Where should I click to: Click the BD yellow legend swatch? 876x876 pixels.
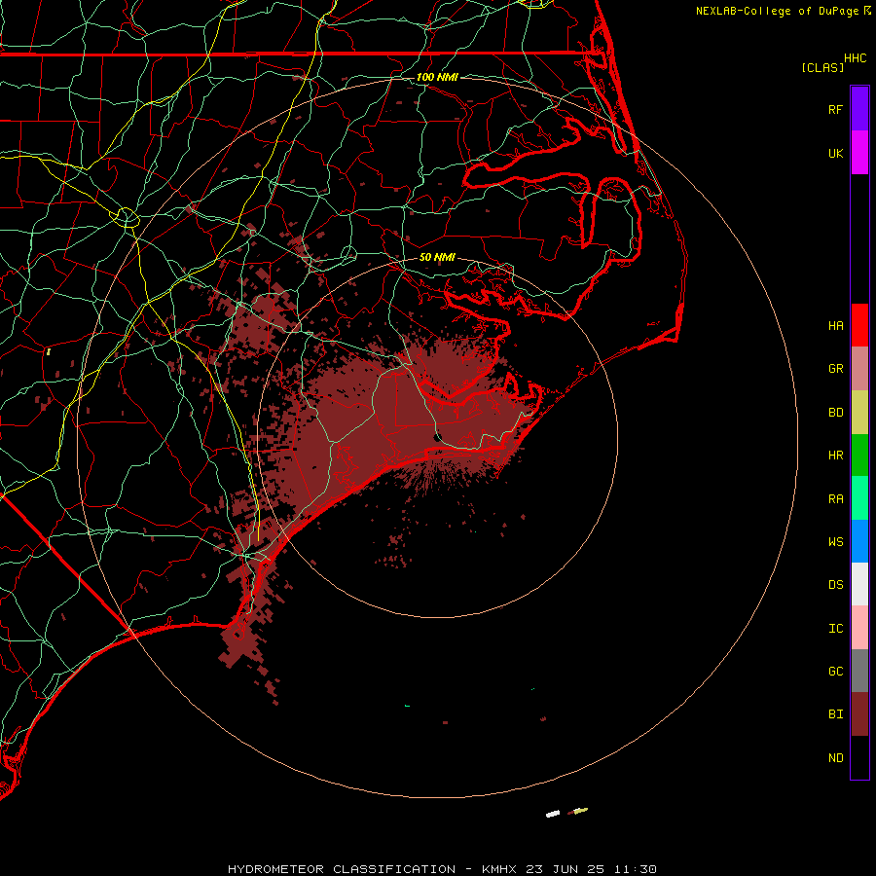point(859,413)
